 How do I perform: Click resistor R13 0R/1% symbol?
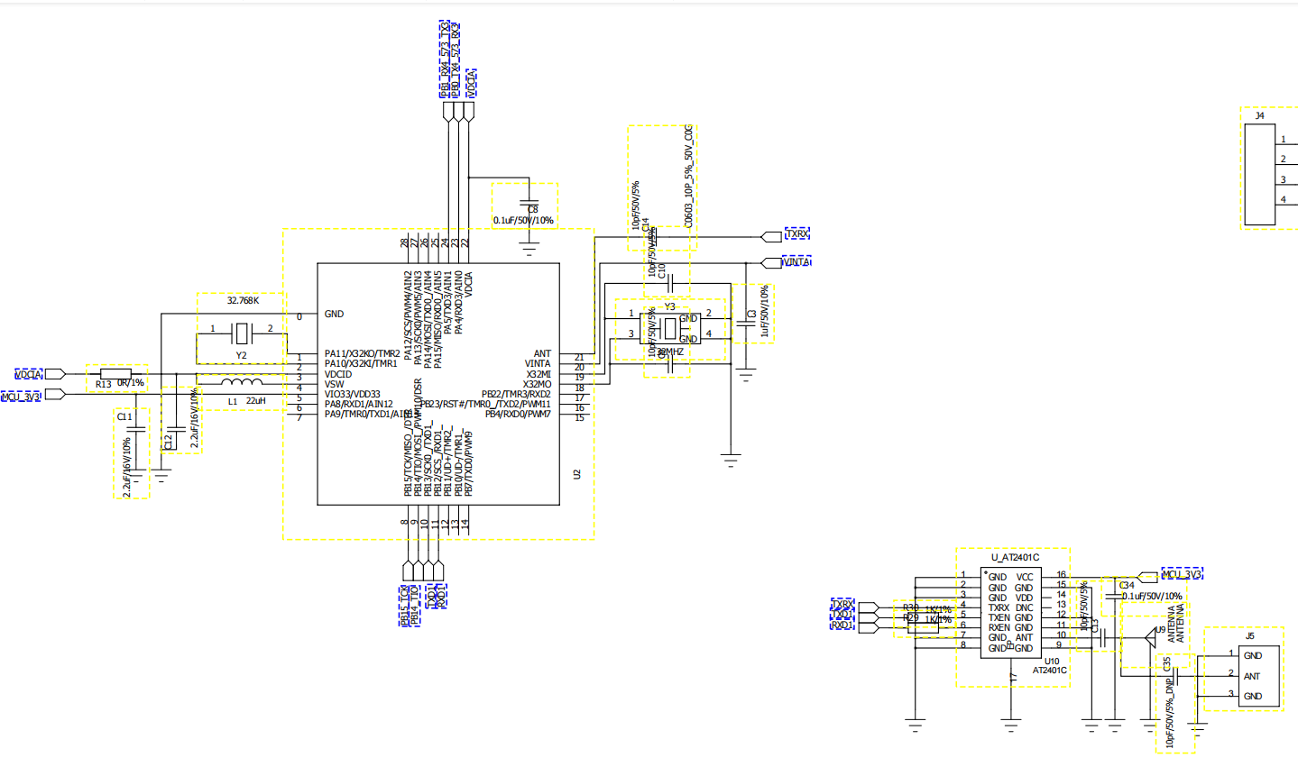pyautogui.click(x=115, y=373)
